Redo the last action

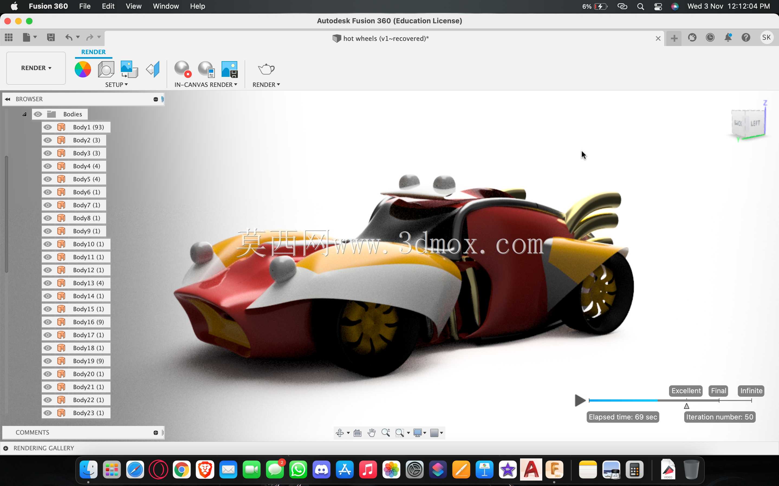(x=90, y=38)
